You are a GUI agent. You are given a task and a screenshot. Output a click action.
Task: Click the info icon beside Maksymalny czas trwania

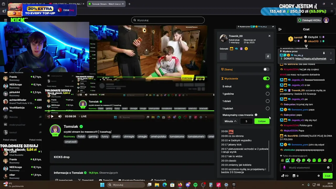tap(256, 115)
